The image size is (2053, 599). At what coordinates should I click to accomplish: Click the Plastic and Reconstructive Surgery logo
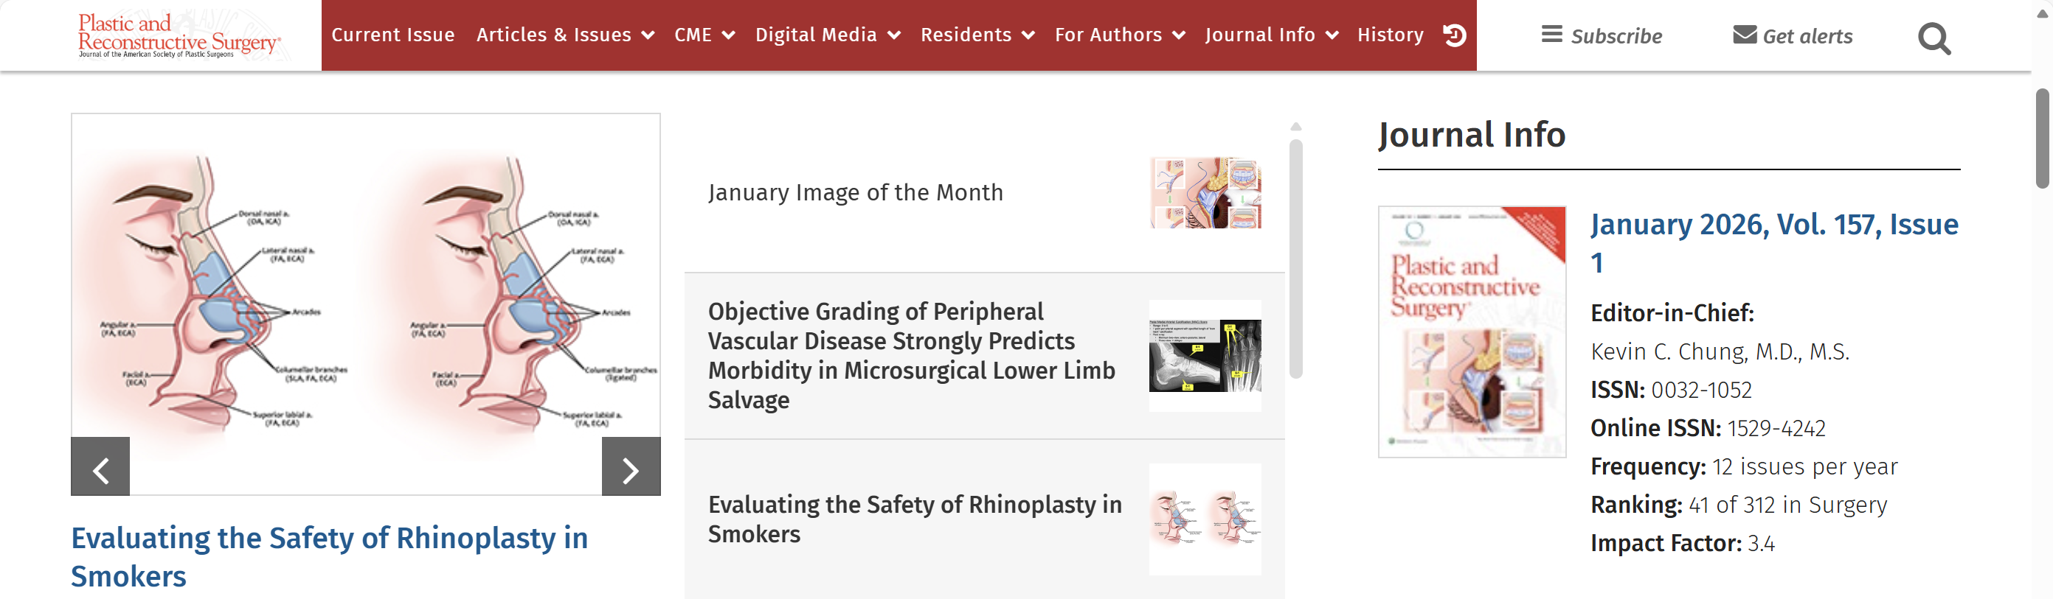click(x=179, y=35)
